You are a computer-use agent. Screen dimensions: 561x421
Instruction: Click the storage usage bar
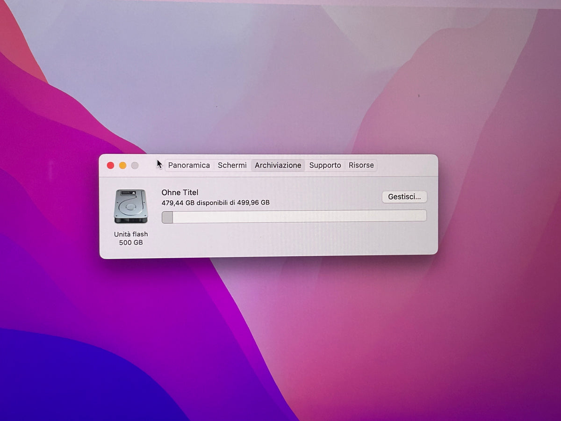pos(294,216)
